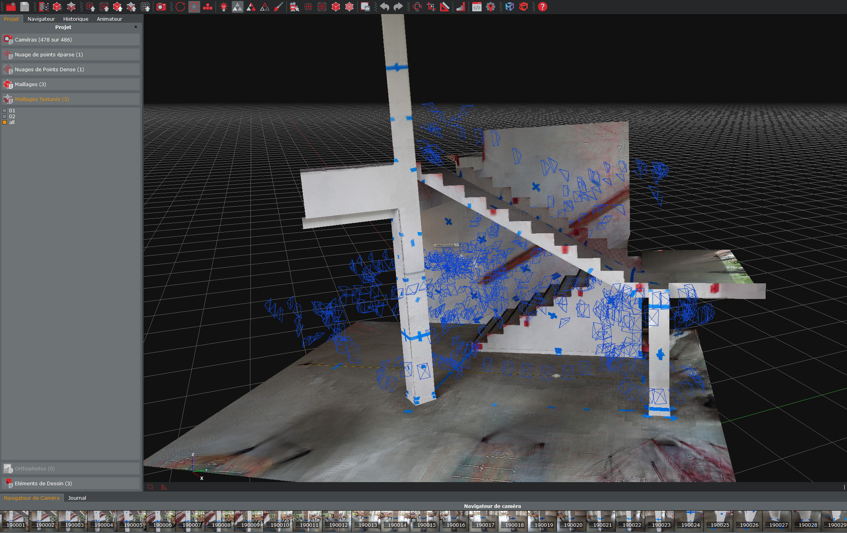Viewport: 847px width, 533px height.
Task: Click the red camera capture icon
Action: tap(161, 7)
